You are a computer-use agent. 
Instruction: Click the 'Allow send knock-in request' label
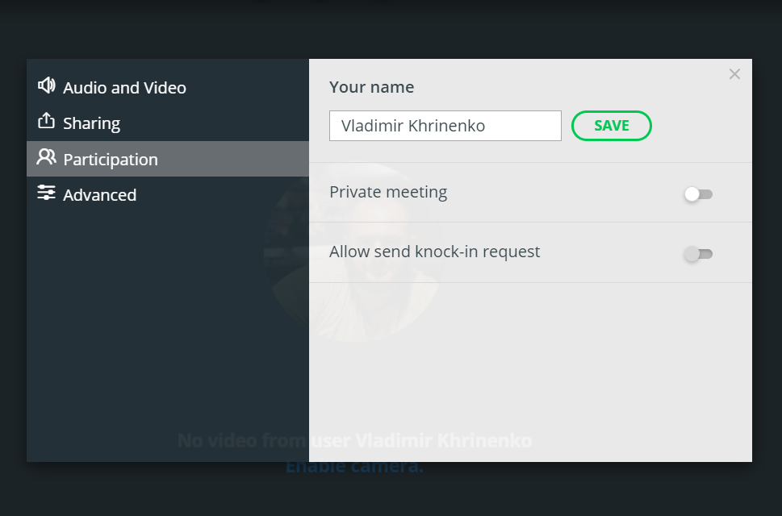point(434,252)
